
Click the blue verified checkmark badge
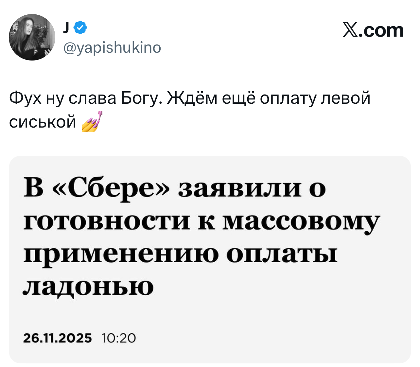pyautogui.click(x=80, y=28)
